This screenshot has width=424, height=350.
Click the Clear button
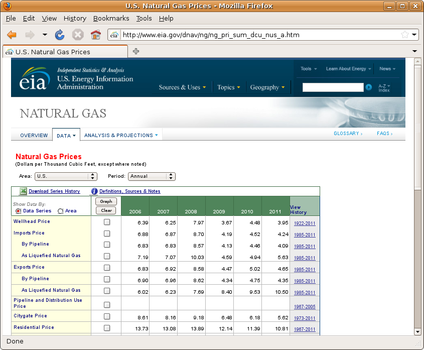(x=106, y=210)
